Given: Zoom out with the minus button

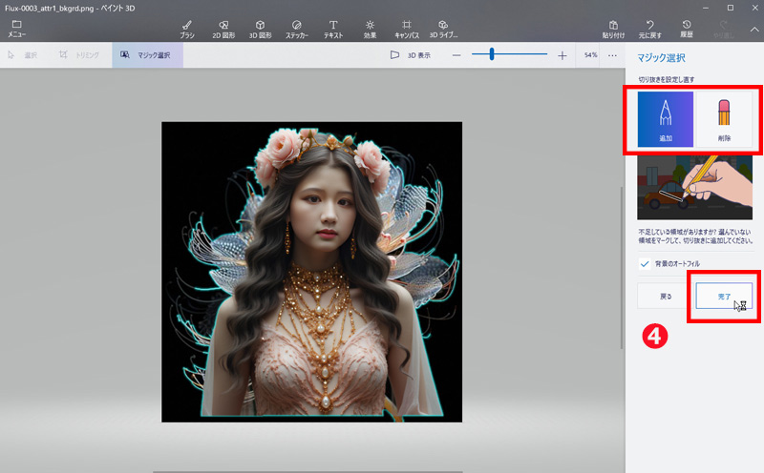Looking at the screenshot, I should 456,55.
